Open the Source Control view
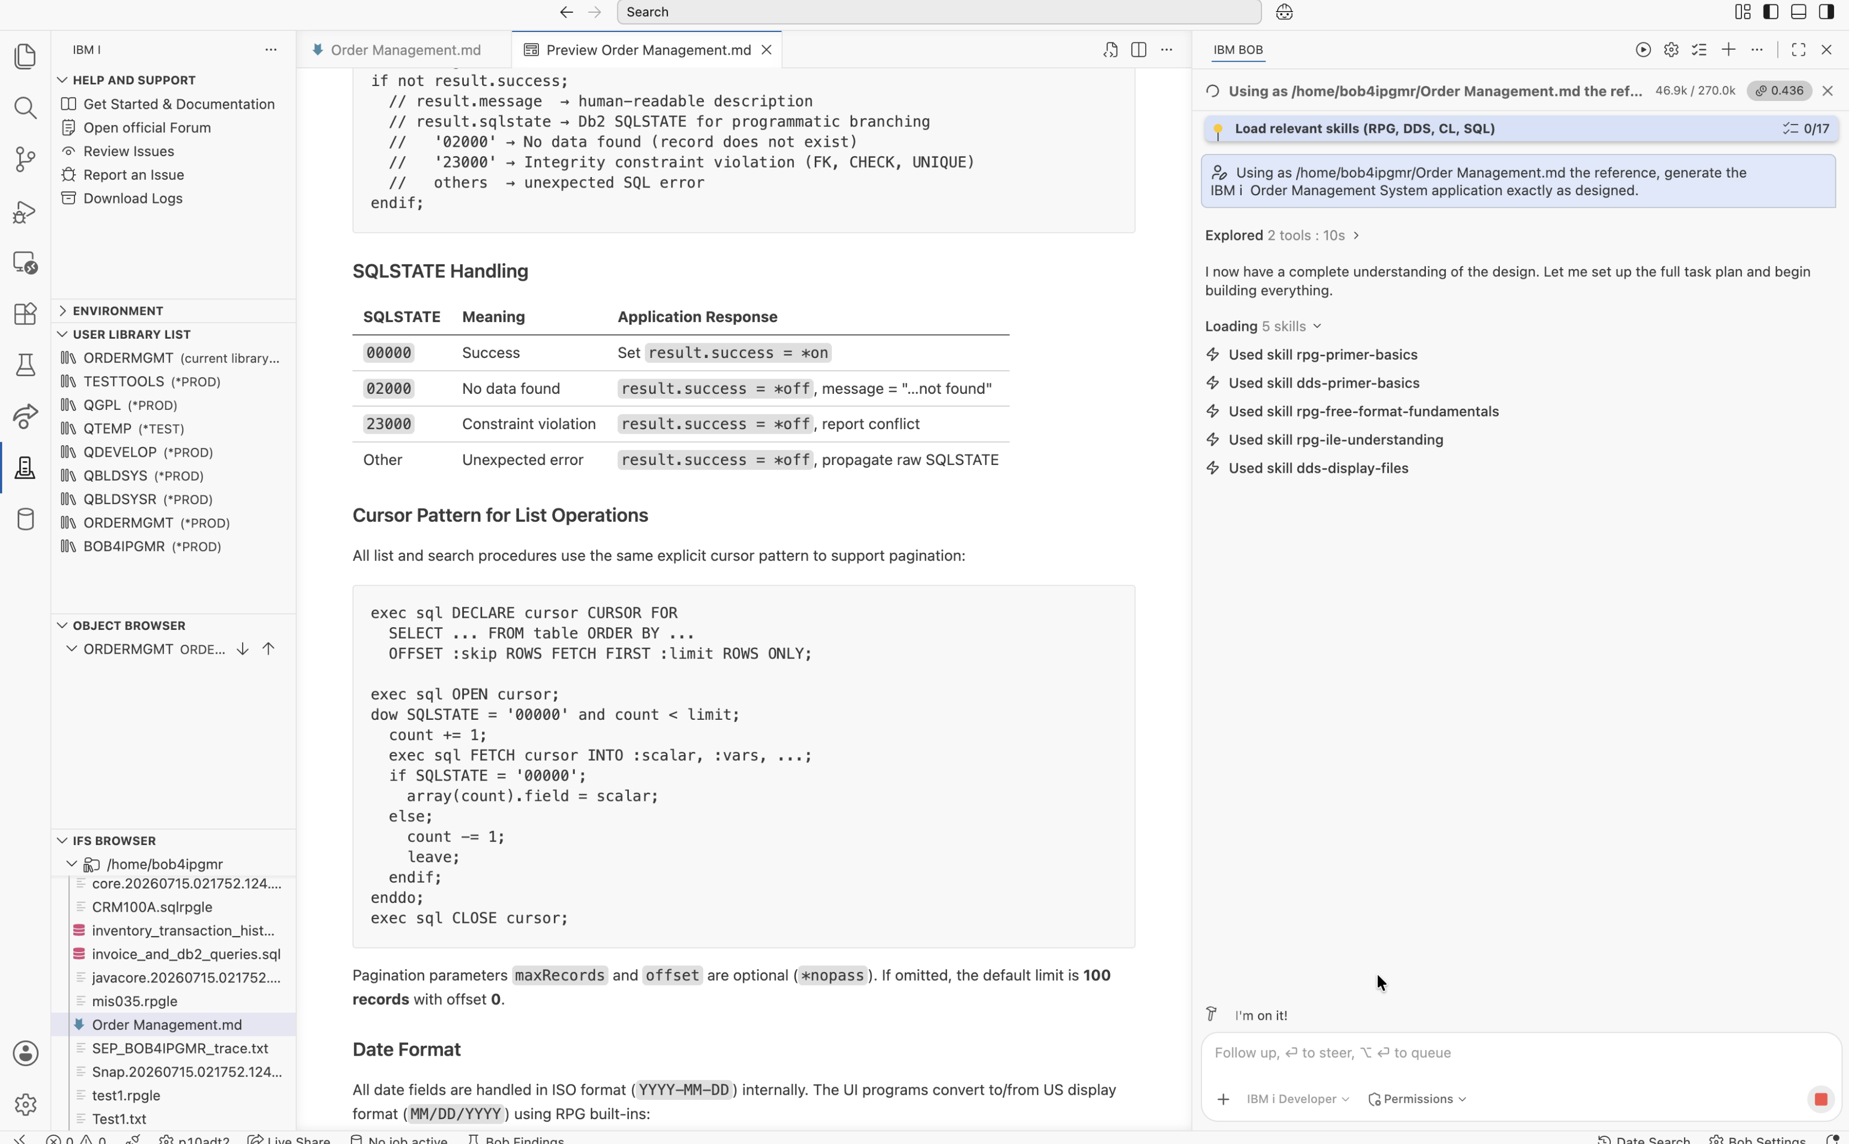Screen dimensions: 1849x1144 coord(25,159)
